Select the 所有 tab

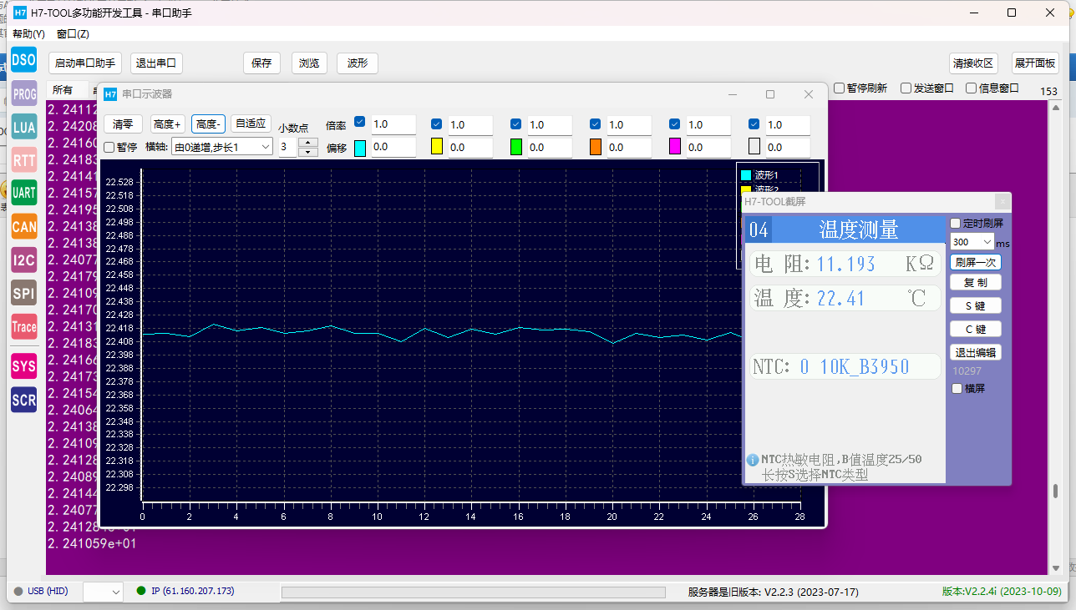63,90
